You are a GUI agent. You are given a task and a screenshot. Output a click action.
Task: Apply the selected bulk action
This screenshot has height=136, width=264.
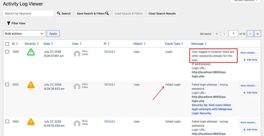(53, 34)
